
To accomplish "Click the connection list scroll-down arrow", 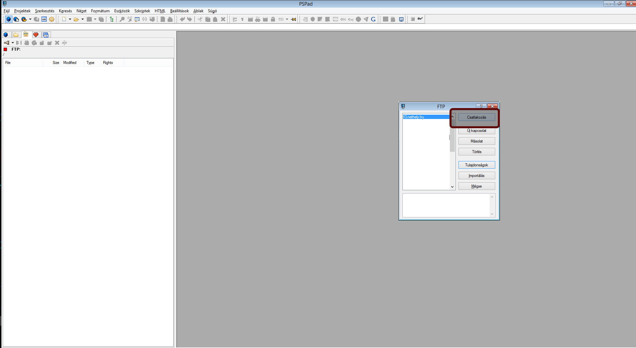I will [x=452, y=187].
